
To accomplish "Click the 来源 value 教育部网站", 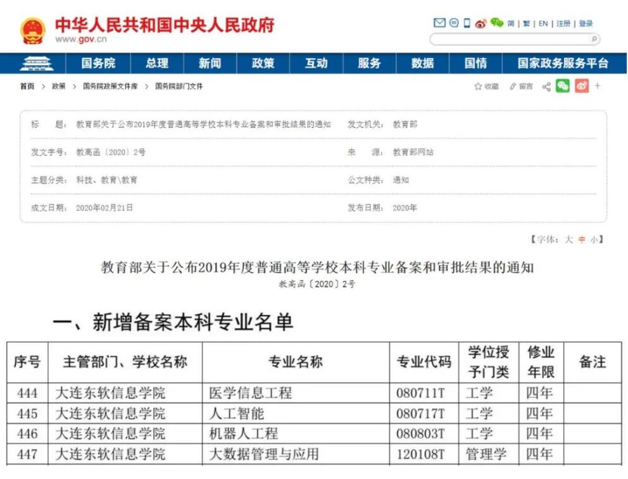I will (x=413, y=152).
